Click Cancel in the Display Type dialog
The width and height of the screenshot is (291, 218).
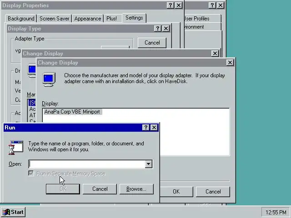tap(152, 43)
